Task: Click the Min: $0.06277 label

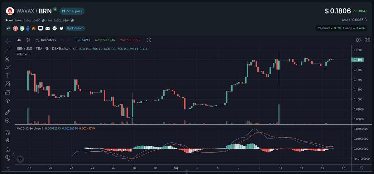Action: 130,40
